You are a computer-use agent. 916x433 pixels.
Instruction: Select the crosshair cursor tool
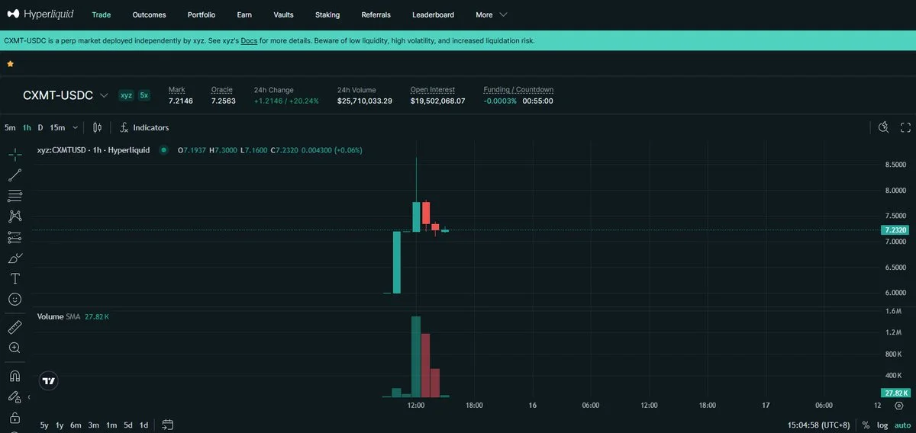(x=15, y=154)
